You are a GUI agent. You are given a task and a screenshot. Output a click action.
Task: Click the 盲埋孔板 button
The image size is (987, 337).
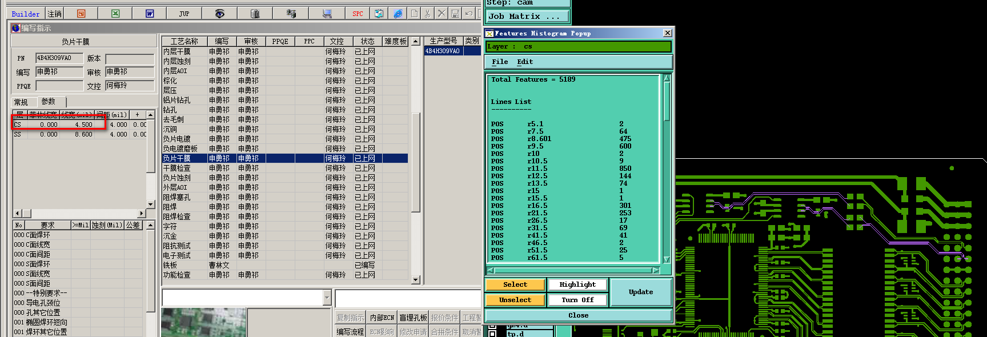point(413,318)
